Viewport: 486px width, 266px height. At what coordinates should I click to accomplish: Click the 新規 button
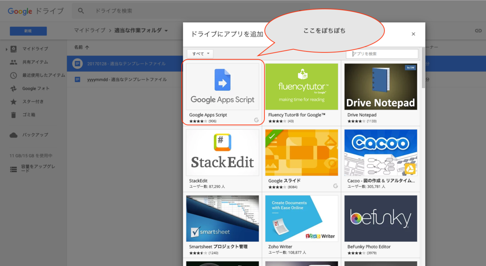click(x=28, y=31)
